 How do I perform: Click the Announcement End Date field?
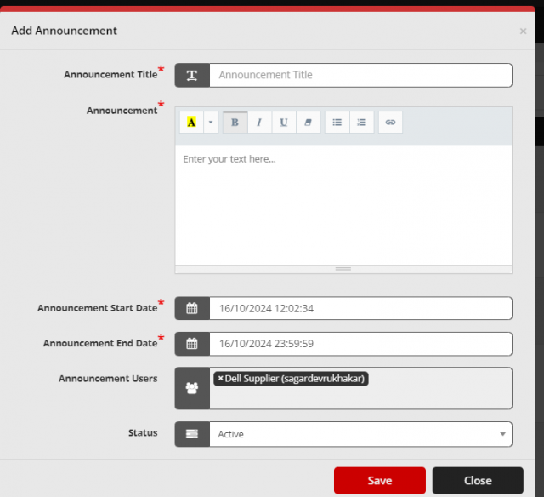360,344
